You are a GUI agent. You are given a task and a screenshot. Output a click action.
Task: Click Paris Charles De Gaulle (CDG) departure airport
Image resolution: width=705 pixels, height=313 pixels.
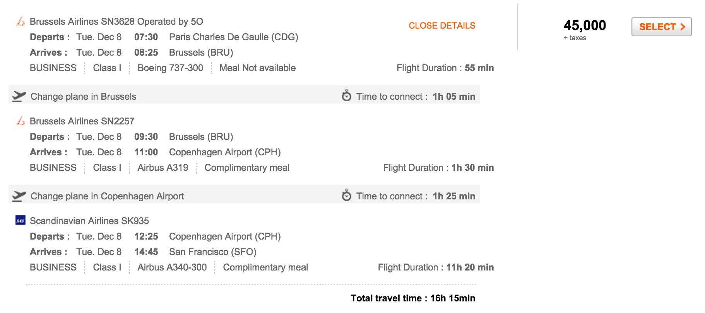point(233,37)
